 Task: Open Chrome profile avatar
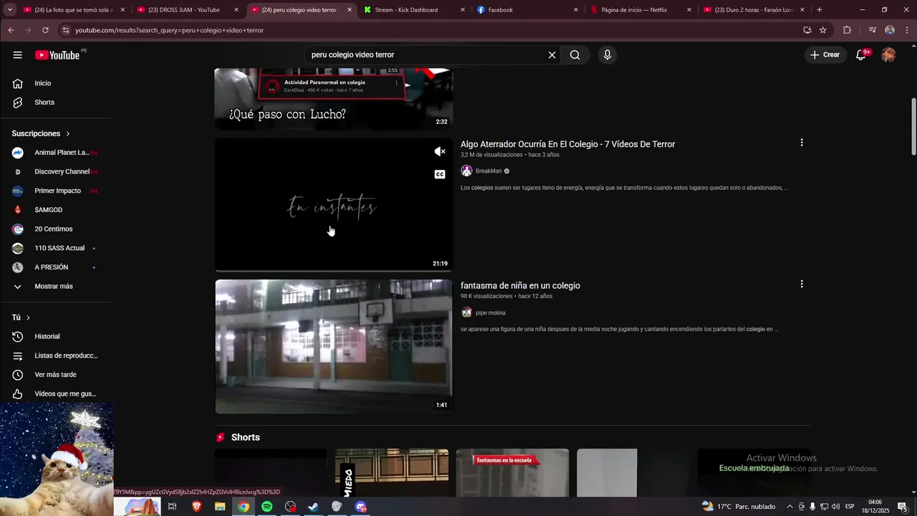(890, 30)
